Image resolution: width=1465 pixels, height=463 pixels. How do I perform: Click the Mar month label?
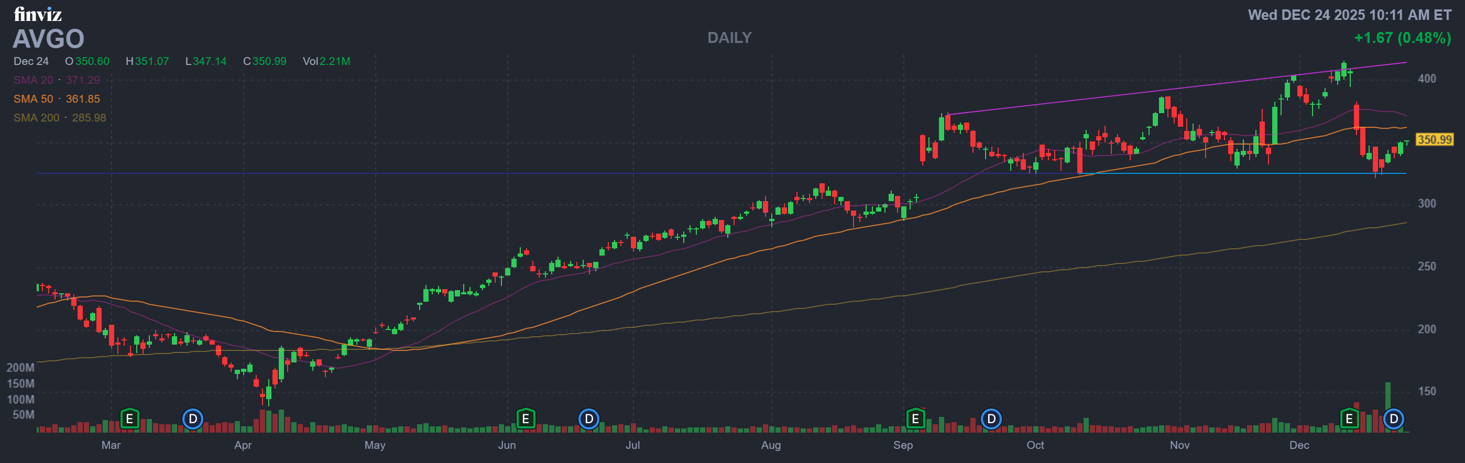pyautogui.click(x=111, y=445)
